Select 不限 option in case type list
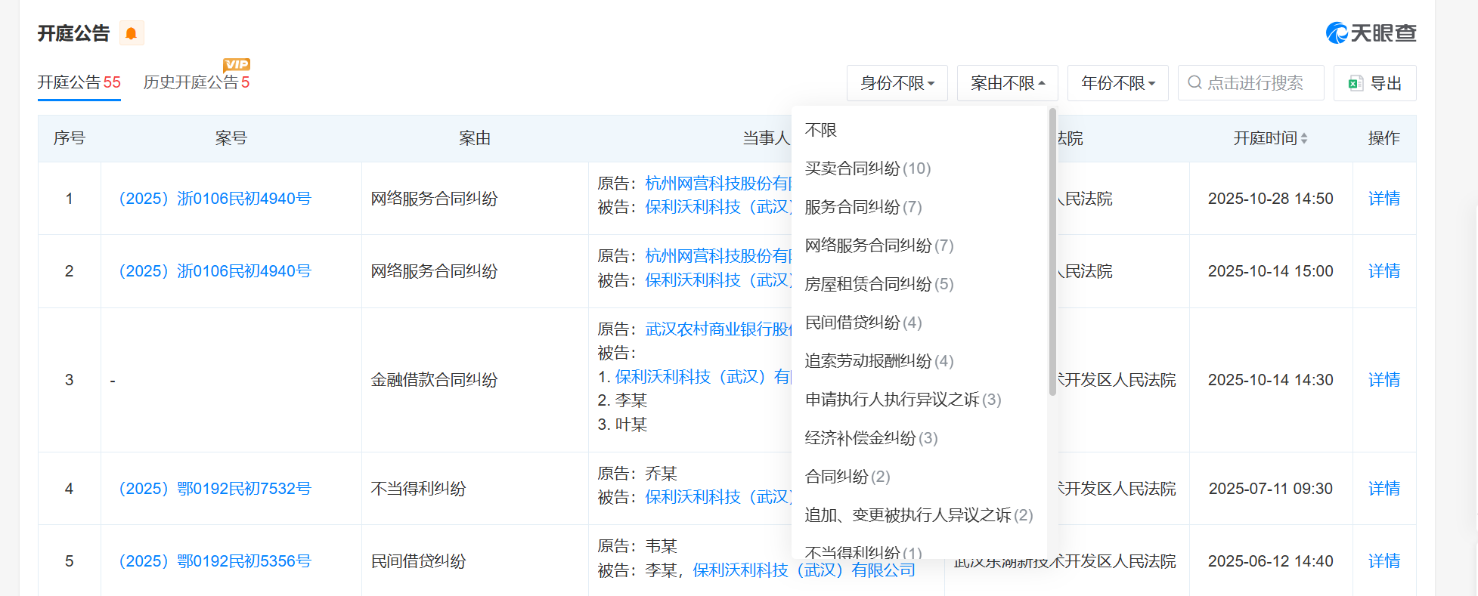Image resolution: width=1478 pixels, height=596 pixels. tap(821, 130)
